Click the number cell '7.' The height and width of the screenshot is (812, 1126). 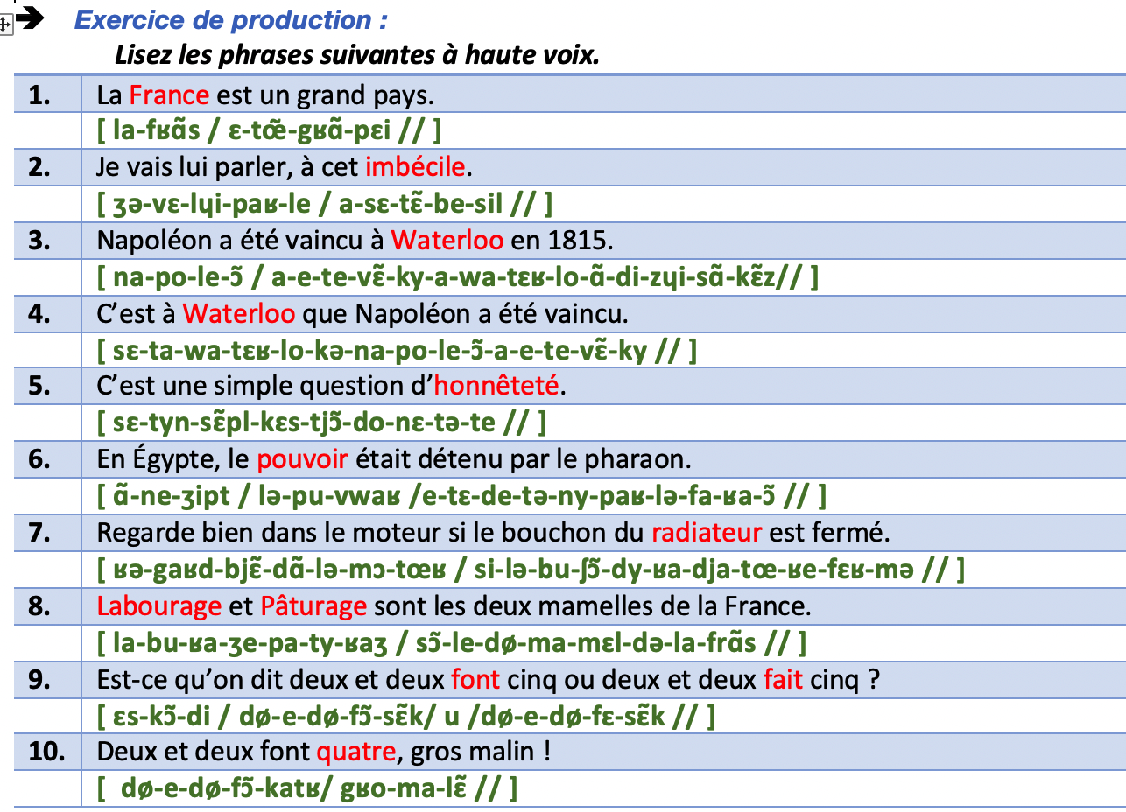[39, 533]
